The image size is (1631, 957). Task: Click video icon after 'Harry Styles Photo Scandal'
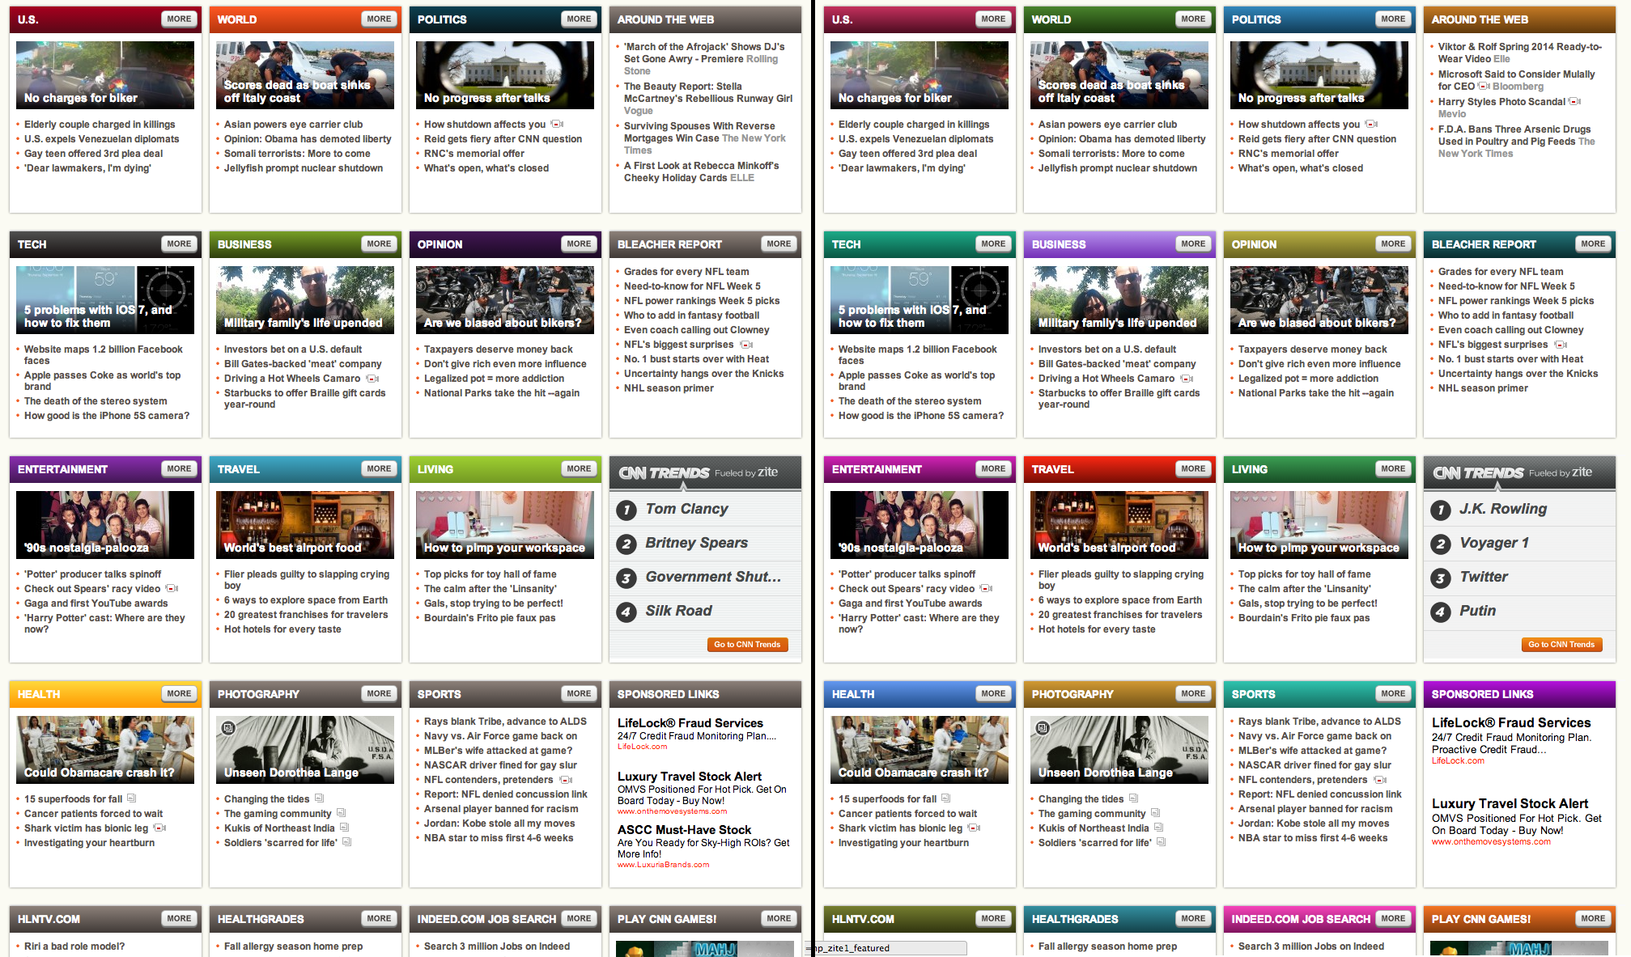tap(1574, 101)
